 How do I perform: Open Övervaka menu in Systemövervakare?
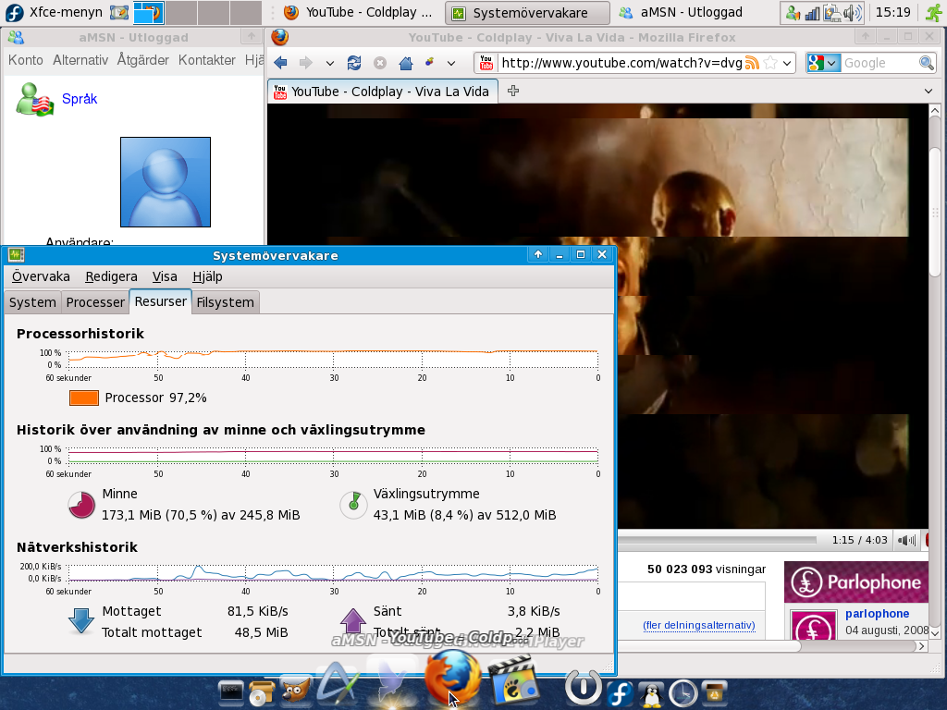[41, 276]
